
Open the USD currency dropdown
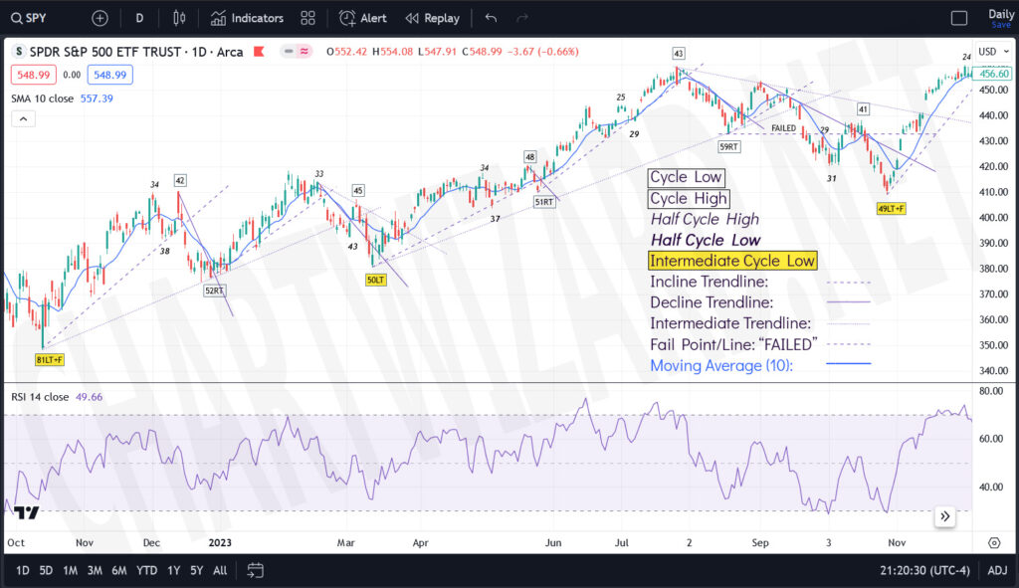(992, 51)
